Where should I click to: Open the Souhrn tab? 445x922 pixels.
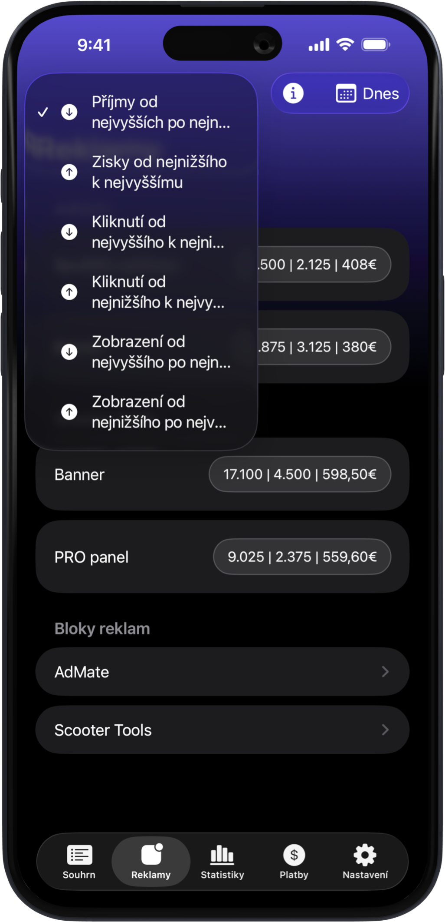click(79, 862)
